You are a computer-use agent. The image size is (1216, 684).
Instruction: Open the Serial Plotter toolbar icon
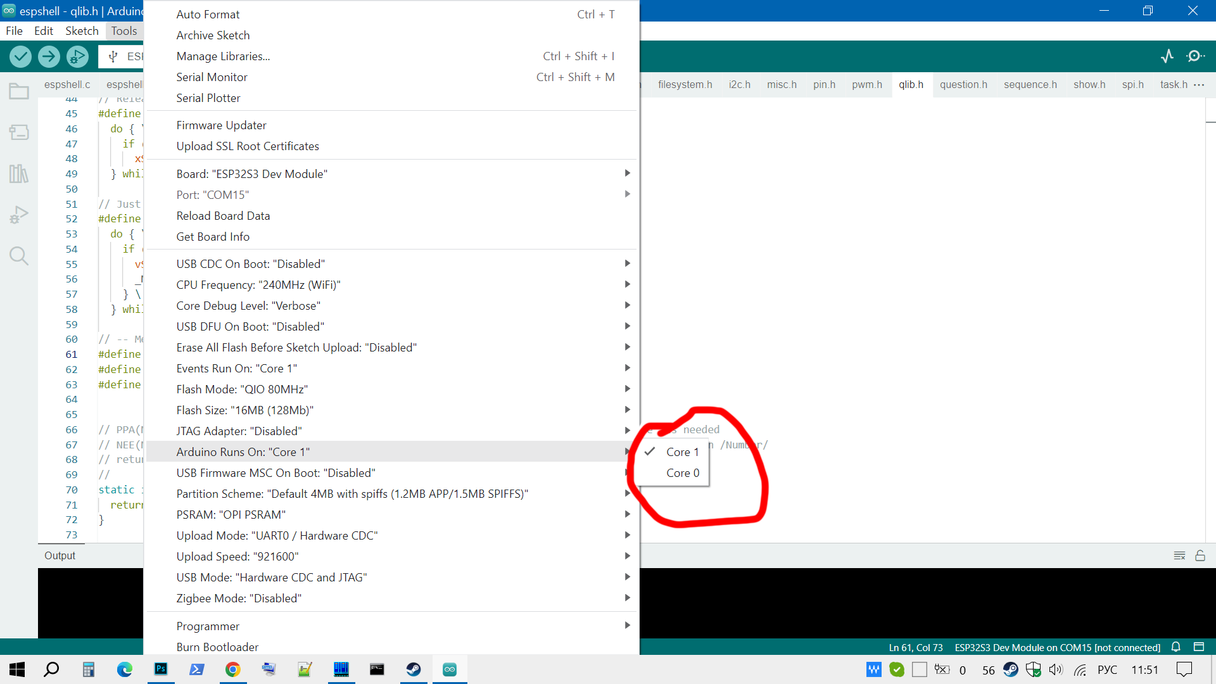pyautogui.click(x=1167, y=56)
